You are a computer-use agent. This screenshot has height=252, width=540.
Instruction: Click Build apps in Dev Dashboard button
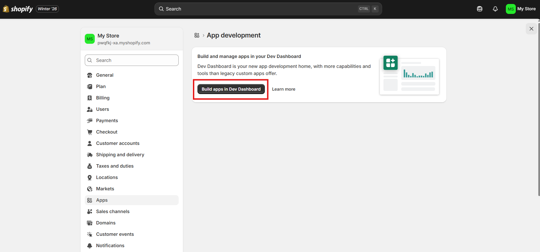point(231,89)
